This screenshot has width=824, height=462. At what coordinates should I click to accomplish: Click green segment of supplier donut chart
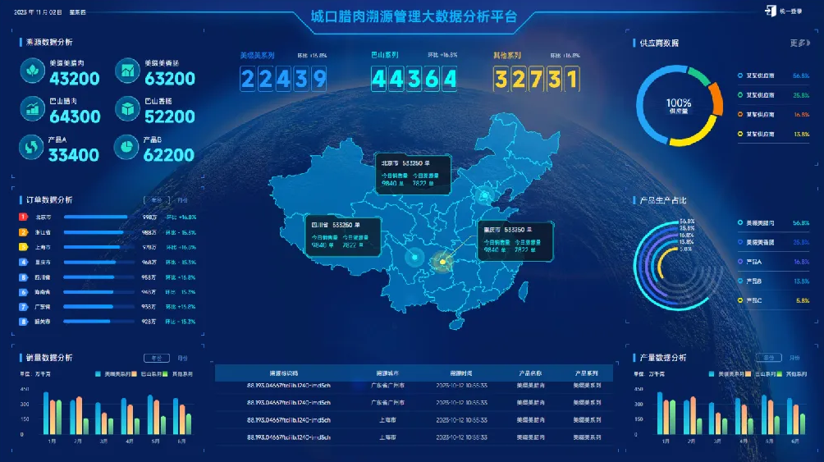point(699,75)
